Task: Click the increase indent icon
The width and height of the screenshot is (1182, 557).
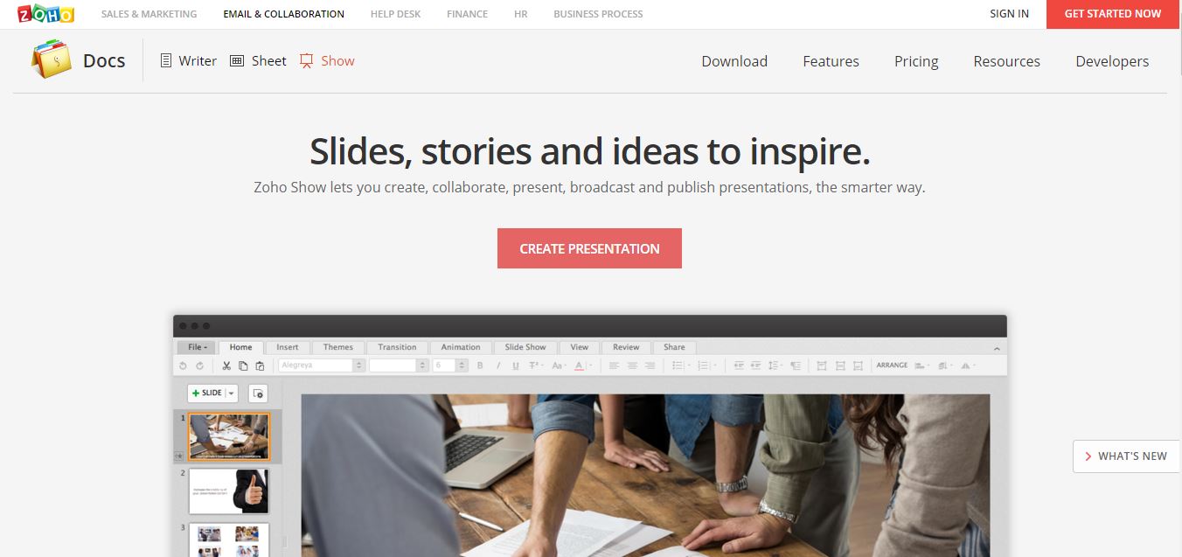Action: pos(755,366)
